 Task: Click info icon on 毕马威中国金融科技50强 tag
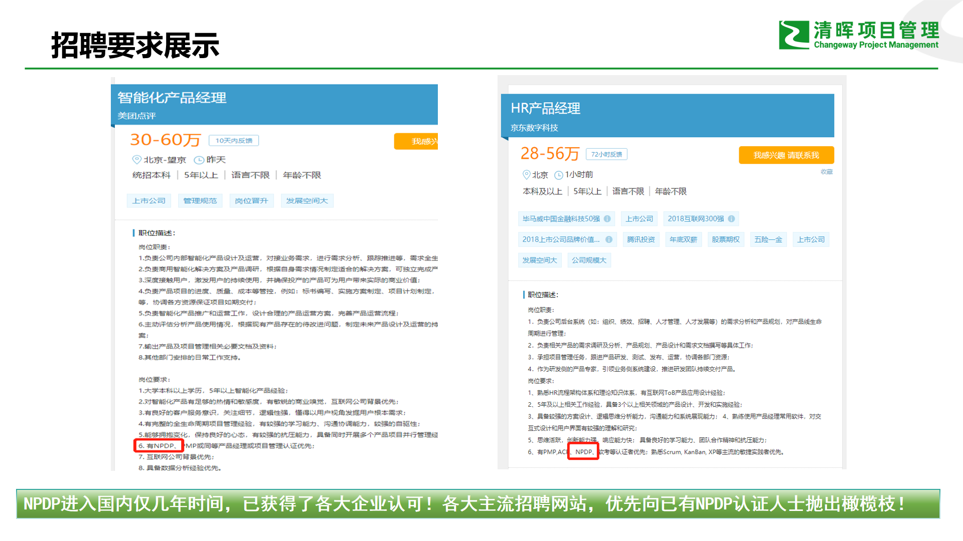607,219
